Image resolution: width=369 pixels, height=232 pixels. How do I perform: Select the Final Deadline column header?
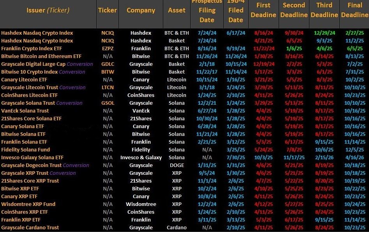coord(355,10)
